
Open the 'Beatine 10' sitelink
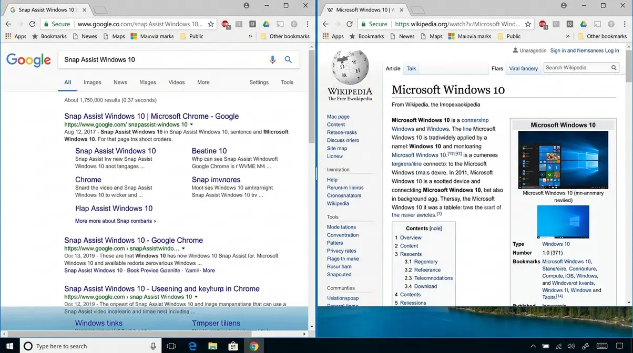tap(209, 151)
